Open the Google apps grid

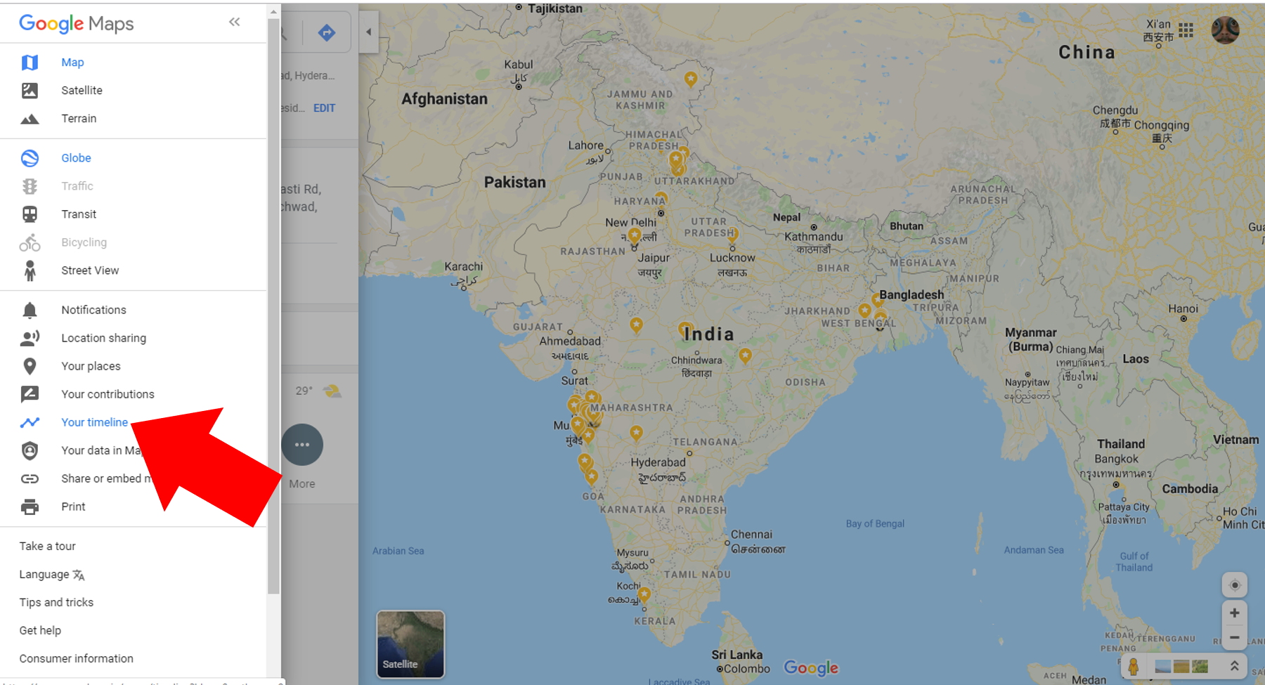1186,30
